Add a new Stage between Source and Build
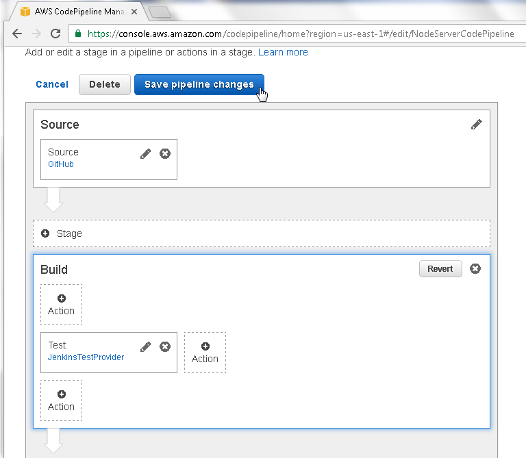 [x=262, y=233]
